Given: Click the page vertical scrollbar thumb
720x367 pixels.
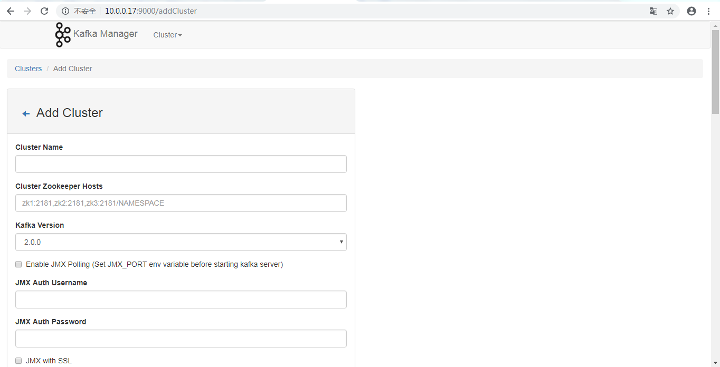Looking at the screenshot, I should pos(715,72).
